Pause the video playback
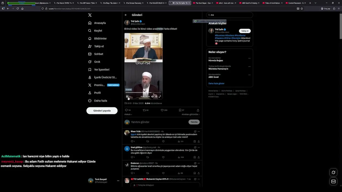Viewport: 342px width, 192px height. [x=127, y=97]
